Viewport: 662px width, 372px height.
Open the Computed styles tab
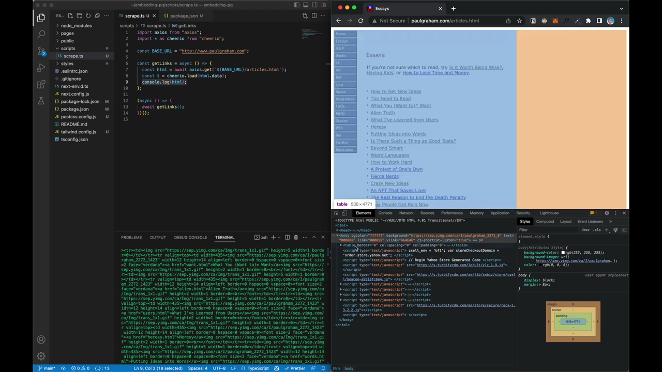coord(545,222)
